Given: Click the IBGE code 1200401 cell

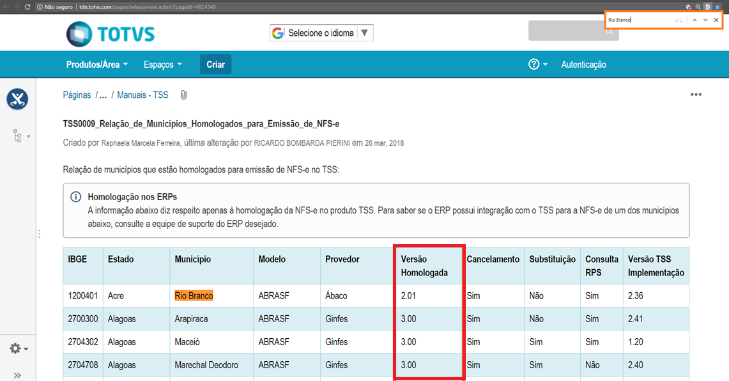Looking at the screenshot, I should [83, 295].
